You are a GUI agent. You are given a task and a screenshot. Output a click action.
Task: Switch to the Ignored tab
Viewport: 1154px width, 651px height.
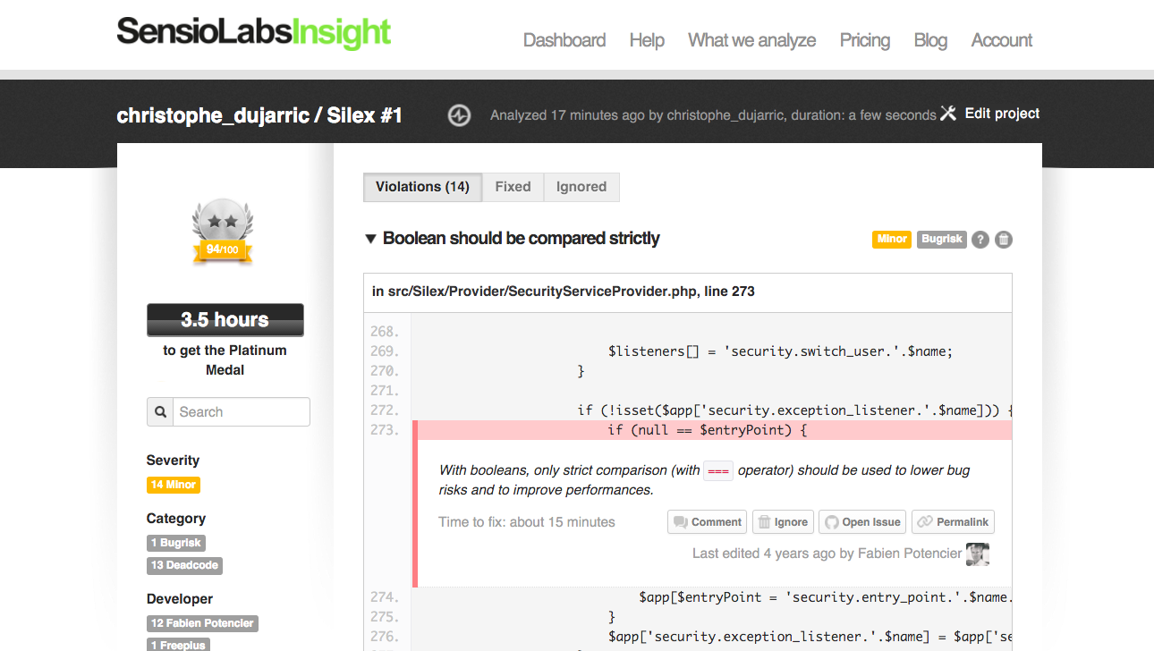click(581, 187)
